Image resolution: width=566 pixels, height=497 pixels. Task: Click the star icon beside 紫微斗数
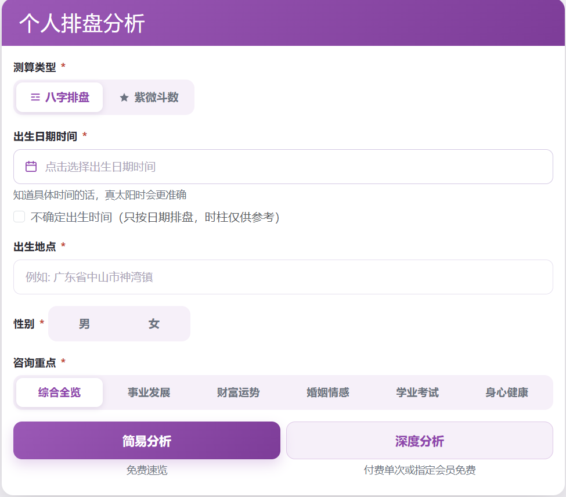[x=124, y=98]
